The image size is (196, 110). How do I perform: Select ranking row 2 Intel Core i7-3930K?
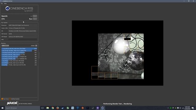pyautogui.click(x=19, y=51)
